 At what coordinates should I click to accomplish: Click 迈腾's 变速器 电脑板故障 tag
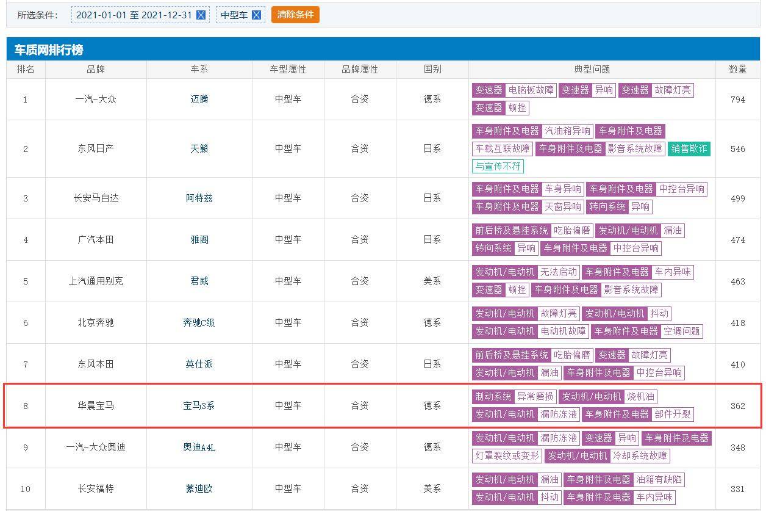pyautogui.click(x=514, y=90)
